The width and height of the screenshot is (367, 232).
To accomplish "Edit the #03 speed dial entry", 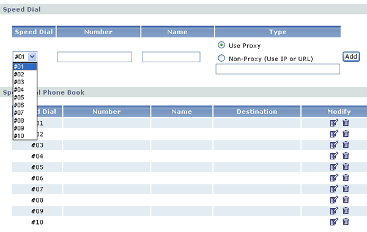I will (334, 145).
